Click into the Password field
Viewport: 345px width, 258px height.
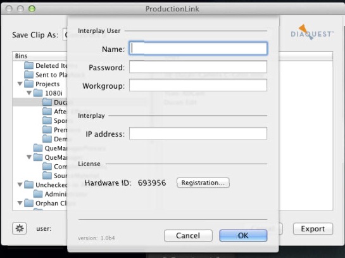(x=198, y=67)
